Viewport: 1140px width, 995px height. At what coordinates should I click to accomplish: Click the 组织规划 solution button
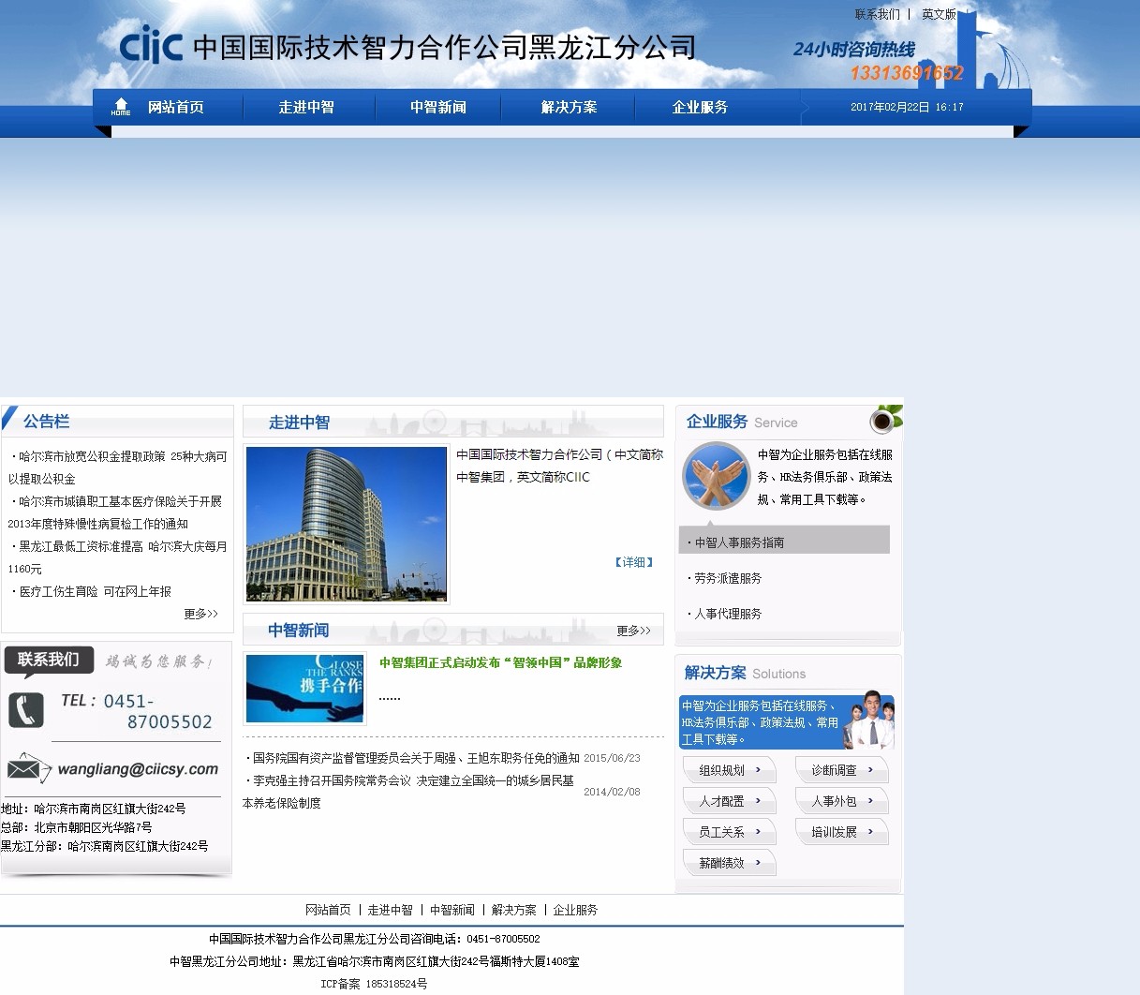tap(729, 770)
